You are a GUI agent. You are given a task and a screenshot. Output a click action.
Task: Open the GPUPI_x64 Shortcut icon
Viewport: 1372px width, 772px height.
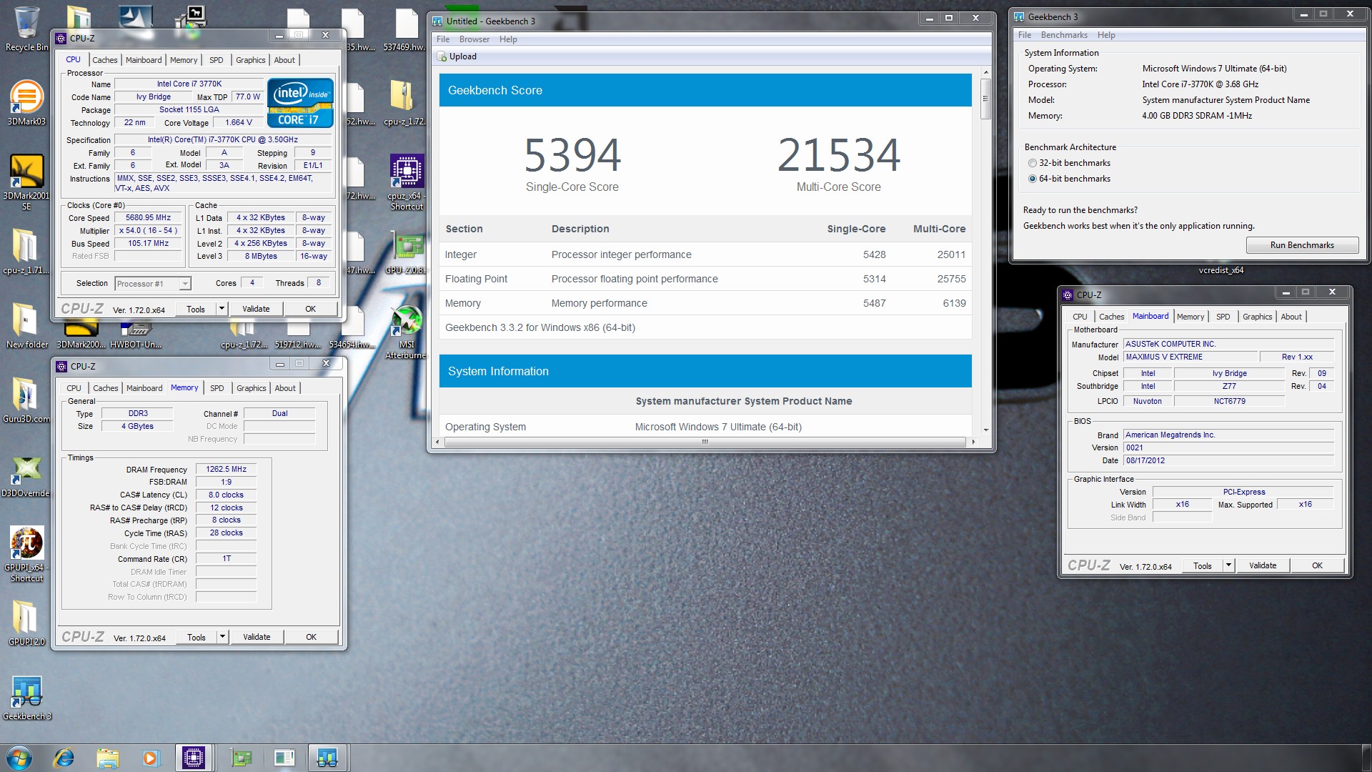[26, 554]
